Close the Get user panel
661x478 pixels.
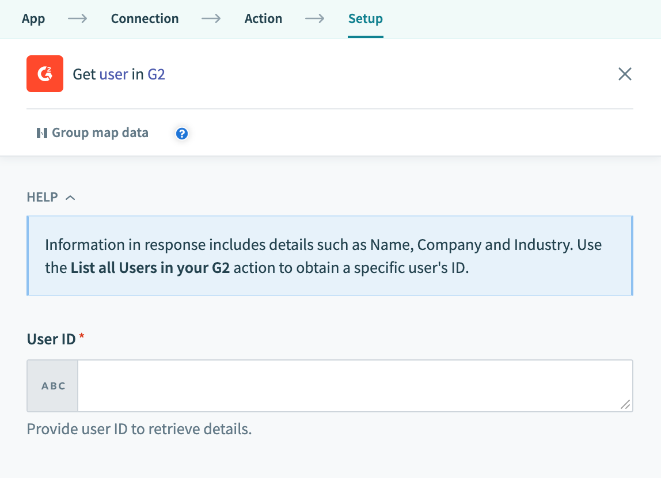625,74
